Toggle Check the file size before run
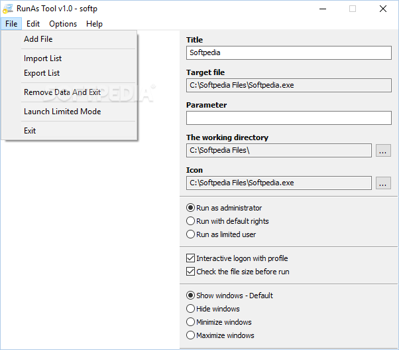The width and height of the screenshot is (399, 350). click(x=238, y=272)
